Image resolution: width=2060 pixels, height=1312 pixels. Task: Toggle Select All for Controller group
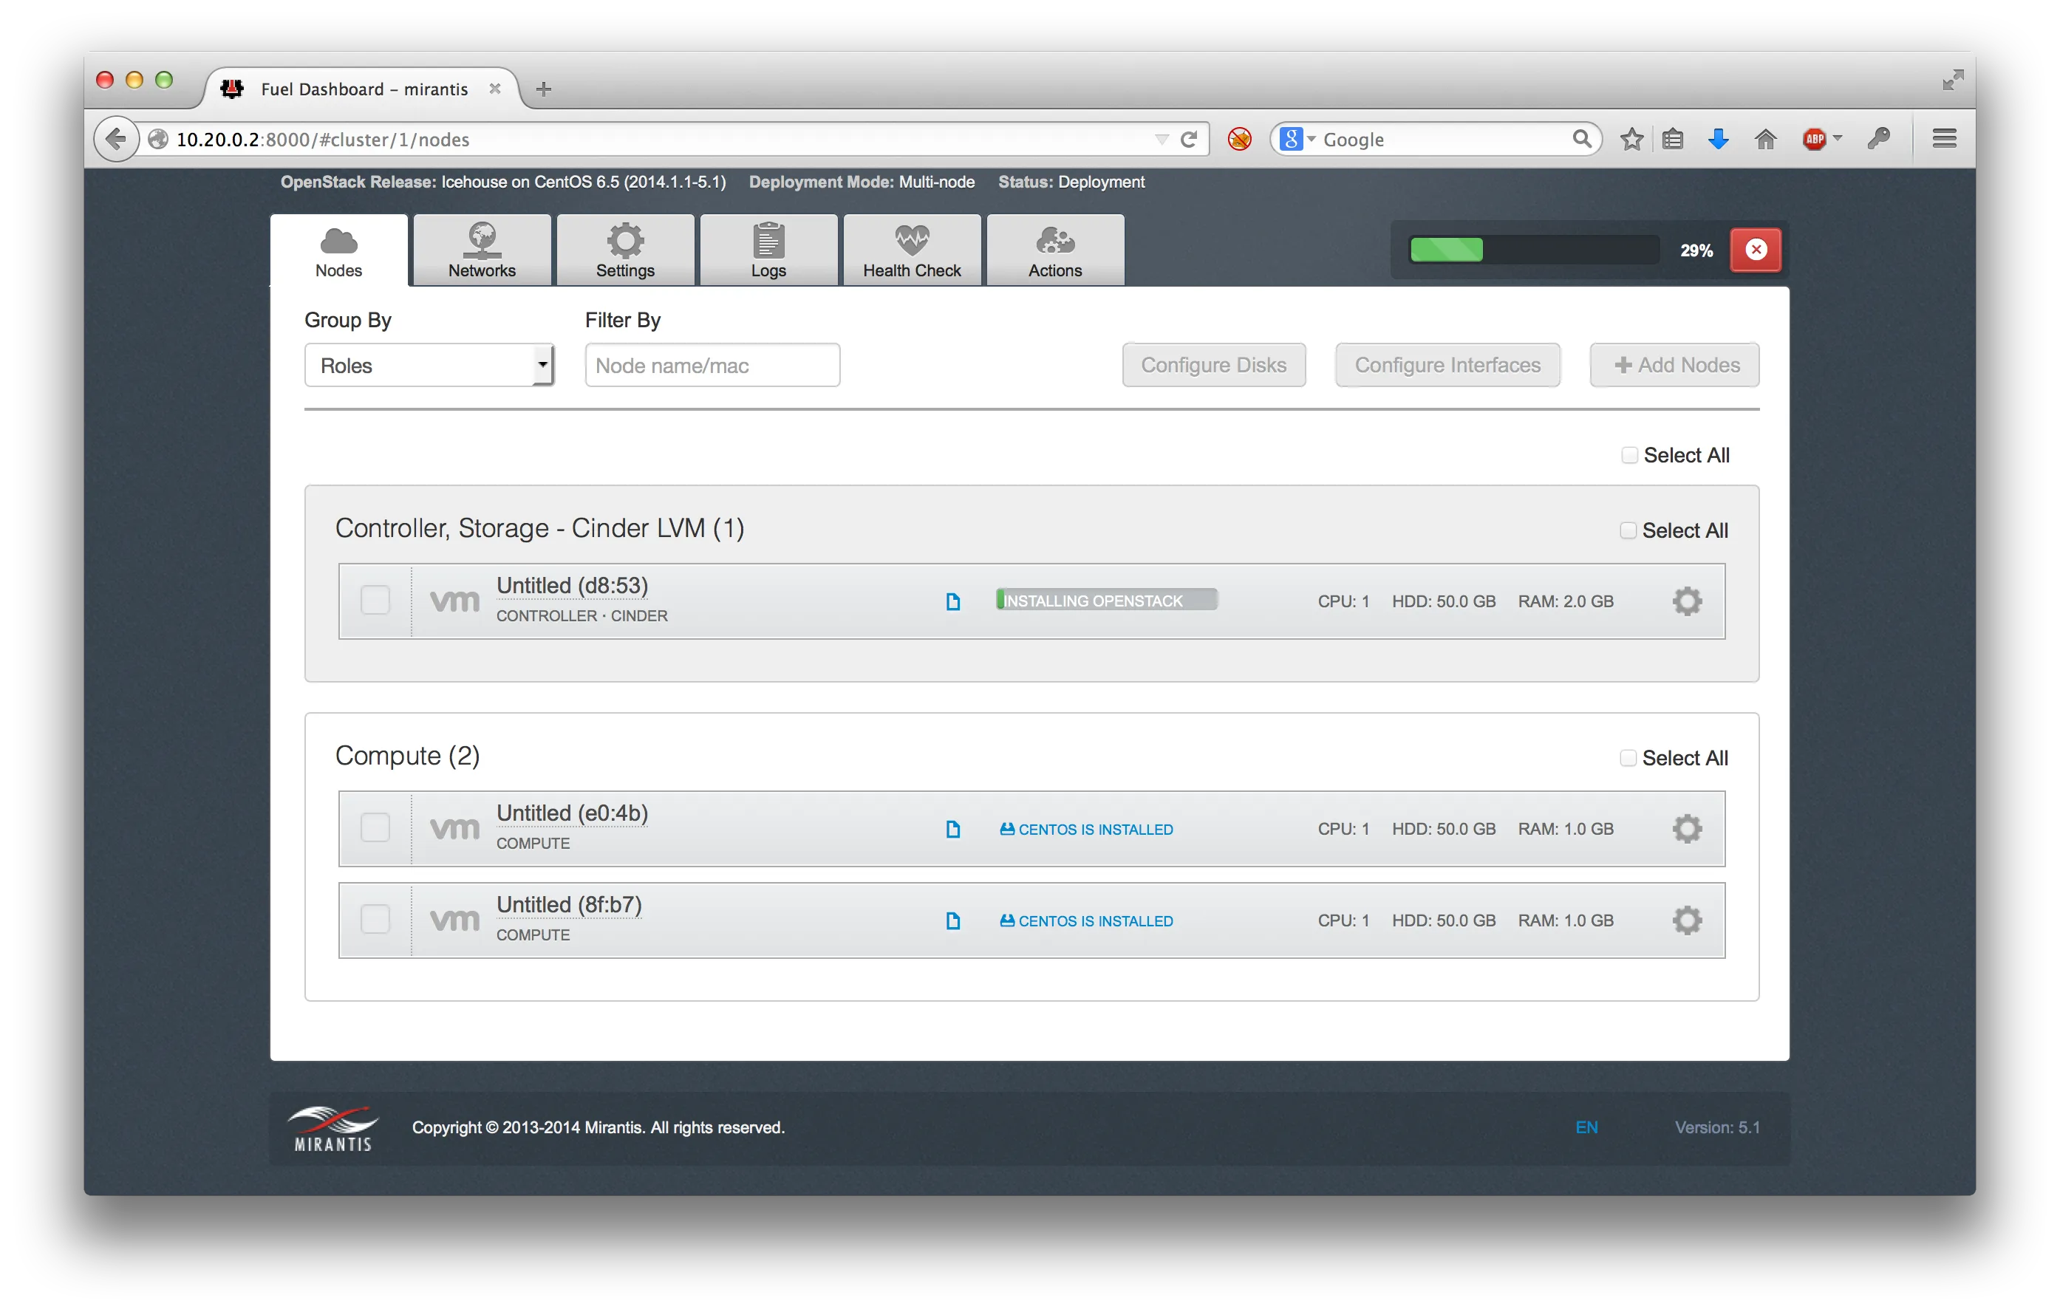pyautogui.click(x=1628, y=530)
